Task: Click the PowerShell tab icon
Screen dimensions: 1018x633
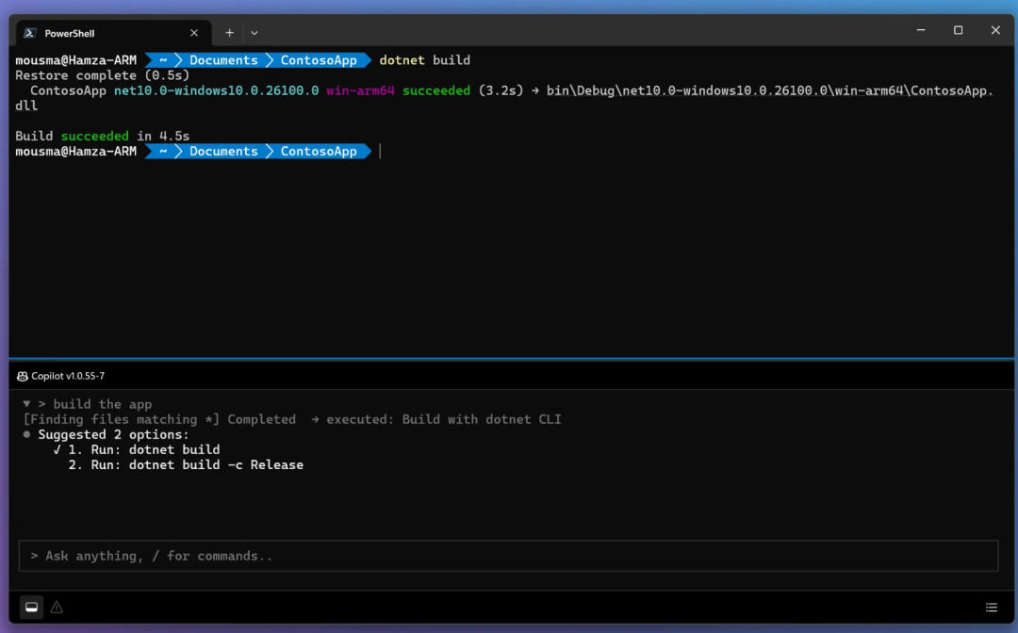Action: tap(30, 33)
